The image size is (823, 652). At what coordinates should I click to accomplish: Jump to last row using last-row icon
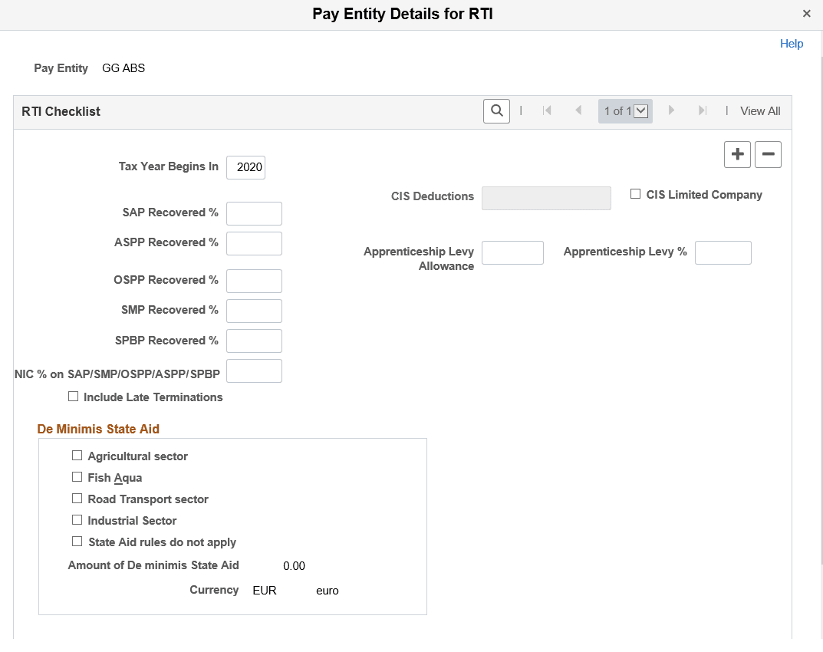point(703,110)
